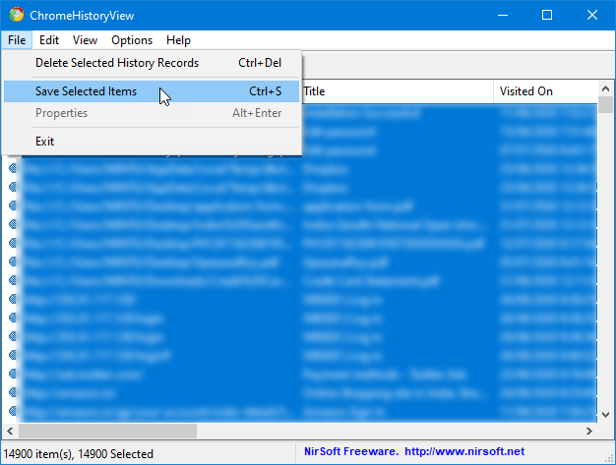
Task: Click '14900 item(s), 14900 Selected' status text
Action: tap(79, 454)
